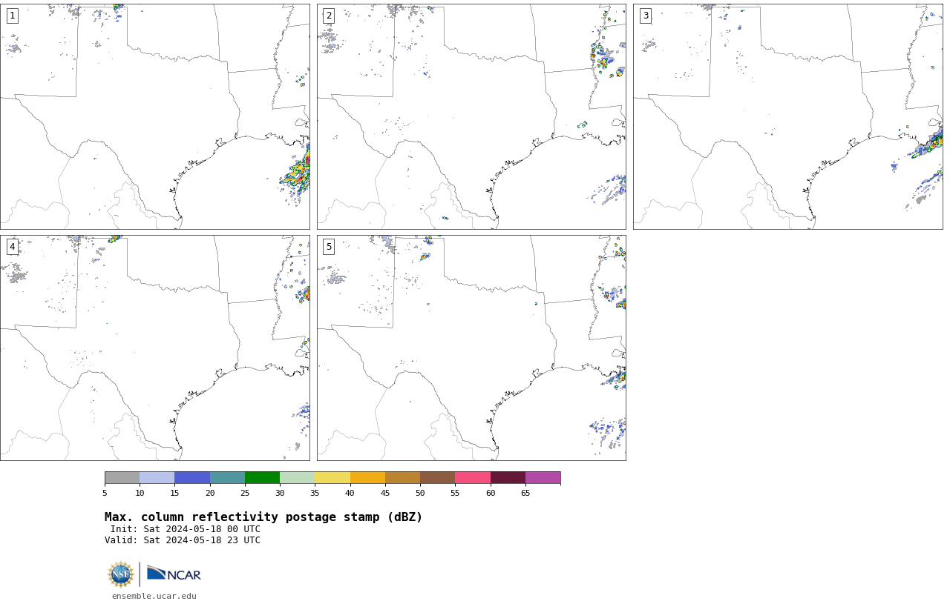The height and width of the screenshot is (604, 950).
Task: Open ensemble member 3 reflectivity map
Action: (x=788, y=116)
